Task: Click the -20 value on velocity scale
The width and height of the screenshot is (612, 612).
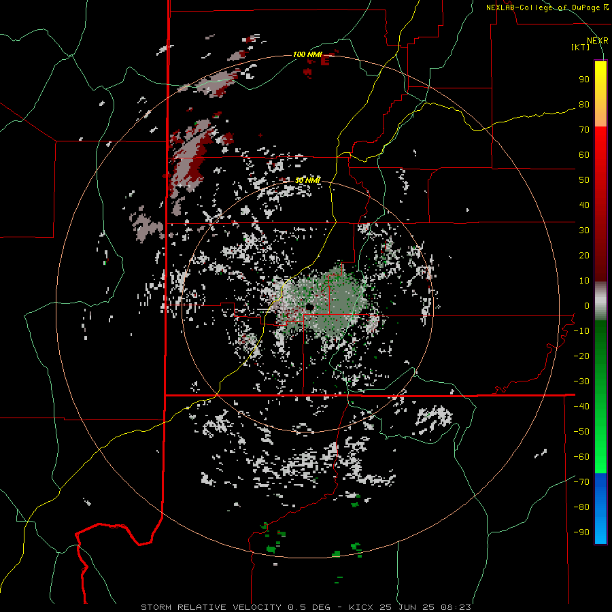Action: coord(581,356)
